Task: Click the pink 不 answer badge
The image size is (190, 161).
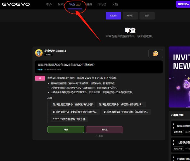Action: [40, 78]
